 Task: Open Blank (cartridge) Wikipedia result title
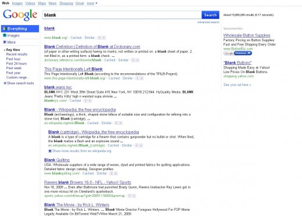pos(94,132)
